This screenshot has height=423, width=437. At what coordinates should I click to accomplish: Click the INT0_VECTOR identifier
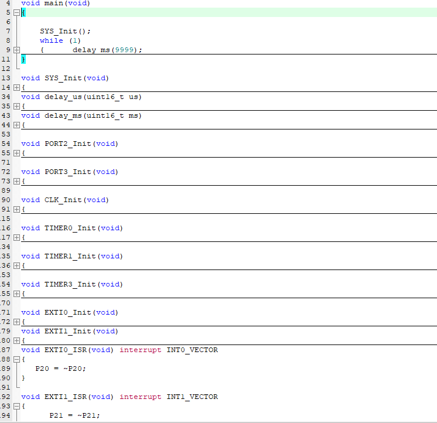(192, 350)
